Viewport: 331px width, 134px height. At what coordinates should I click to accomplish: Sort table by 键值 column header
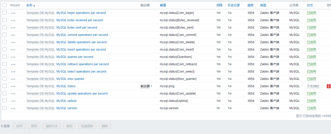(x=163, y=5)
